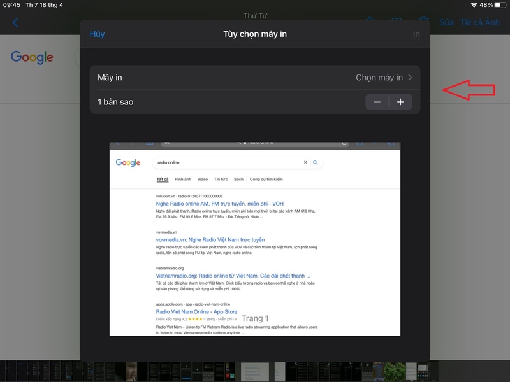Tap the Sửa edit button
The width and height of the screenshot is (510, 382).
[447, 23]
